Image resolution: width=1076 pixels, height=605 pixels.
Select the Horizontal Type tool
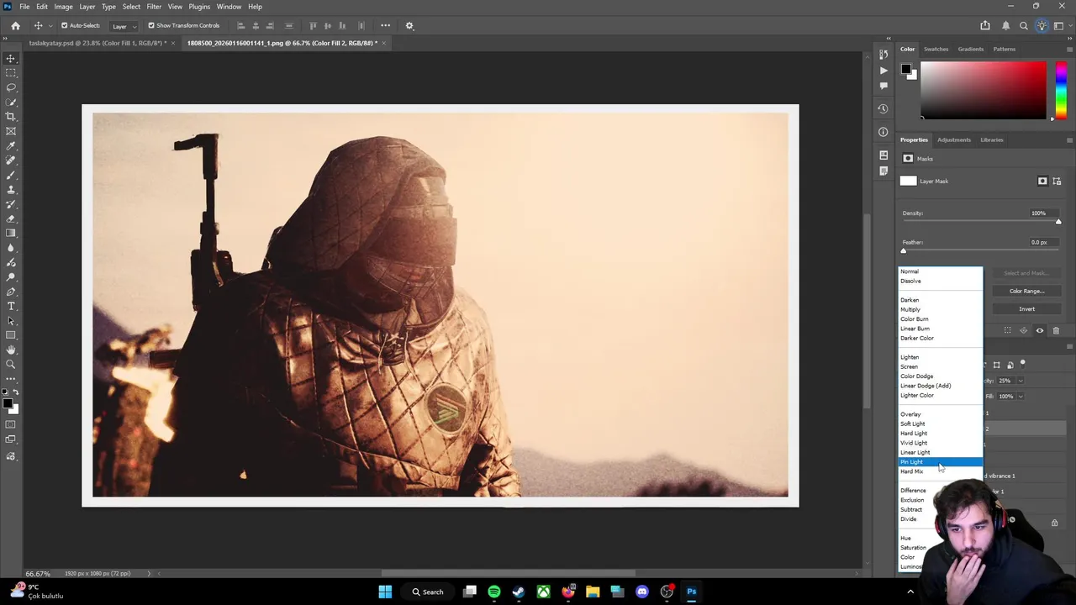point(11,306)
